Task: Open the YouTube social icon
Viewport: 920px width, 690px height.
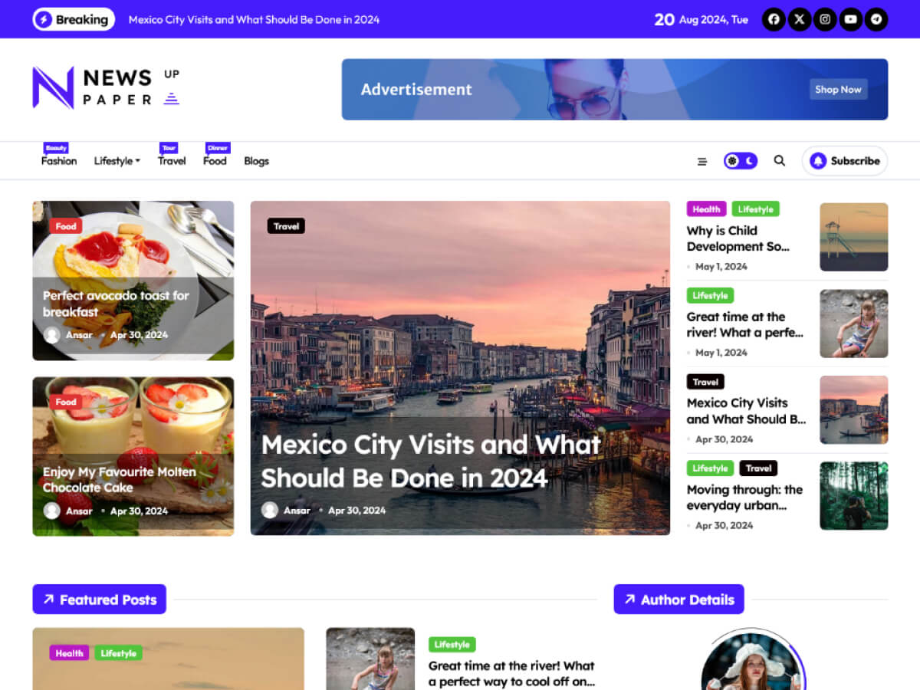Action: point(850,19)
